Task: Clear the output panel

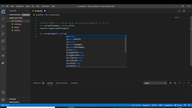Action: point(170,83)
